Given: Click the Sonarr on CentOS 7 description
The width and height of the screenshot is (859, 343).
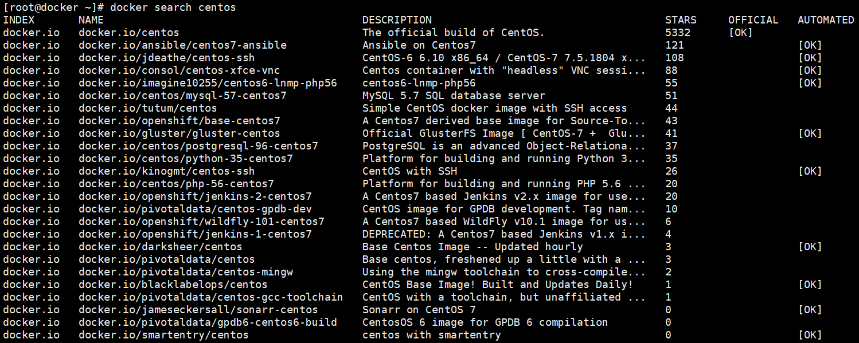Looking at the screenshot, I should [419, 310].
